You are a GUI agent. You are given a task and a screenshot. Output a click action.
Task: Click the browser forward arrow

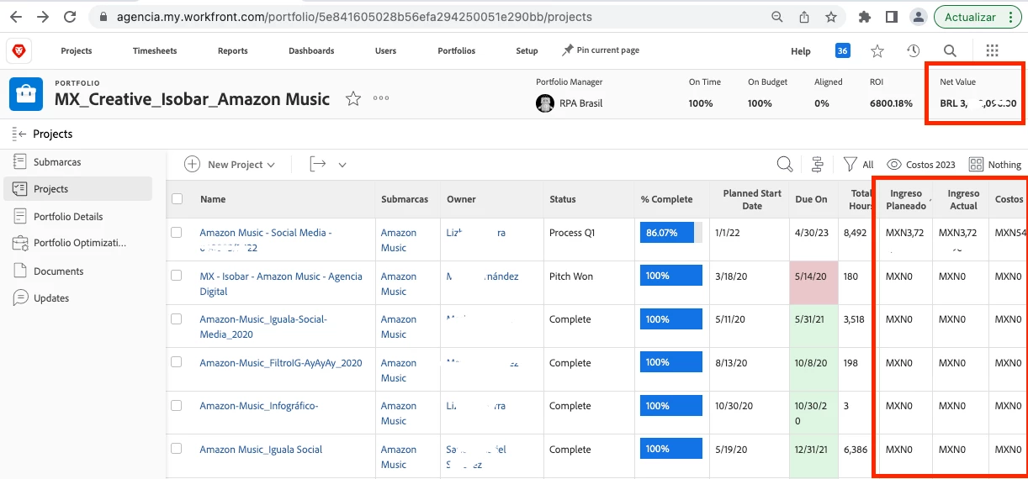pyautogui.click(x=43, y=17)
